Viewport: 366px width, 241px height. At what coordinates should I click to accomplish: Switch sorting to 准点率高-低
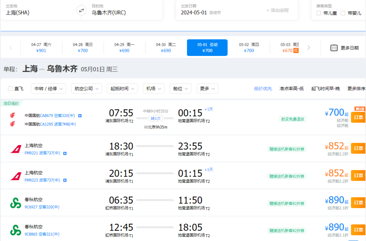291,88
